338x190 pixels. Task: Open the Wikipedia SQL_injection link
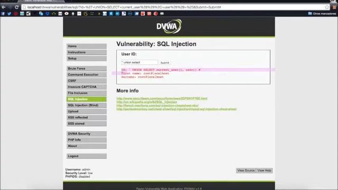(x=147, y=102)
